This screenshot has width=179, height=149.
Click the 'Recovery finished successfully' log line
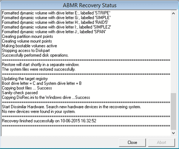coord(49,121)
